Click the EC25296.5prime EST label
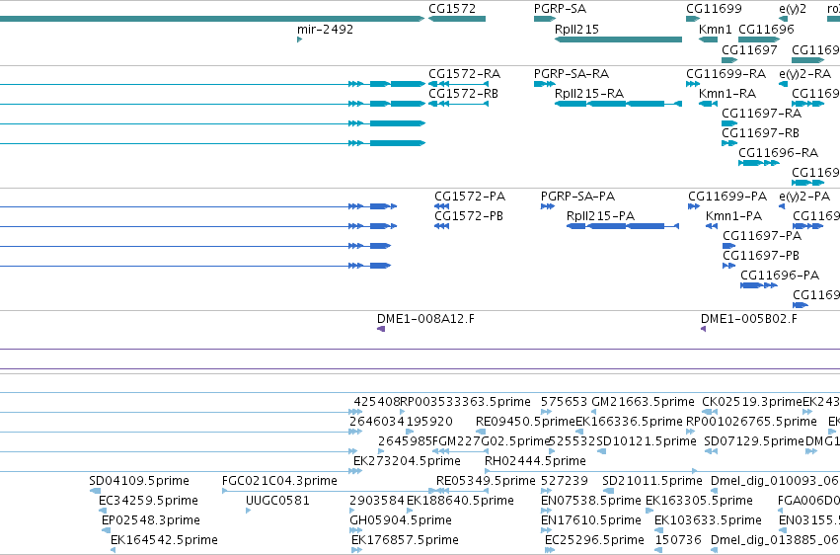840x555 pixels. point(594,540)
